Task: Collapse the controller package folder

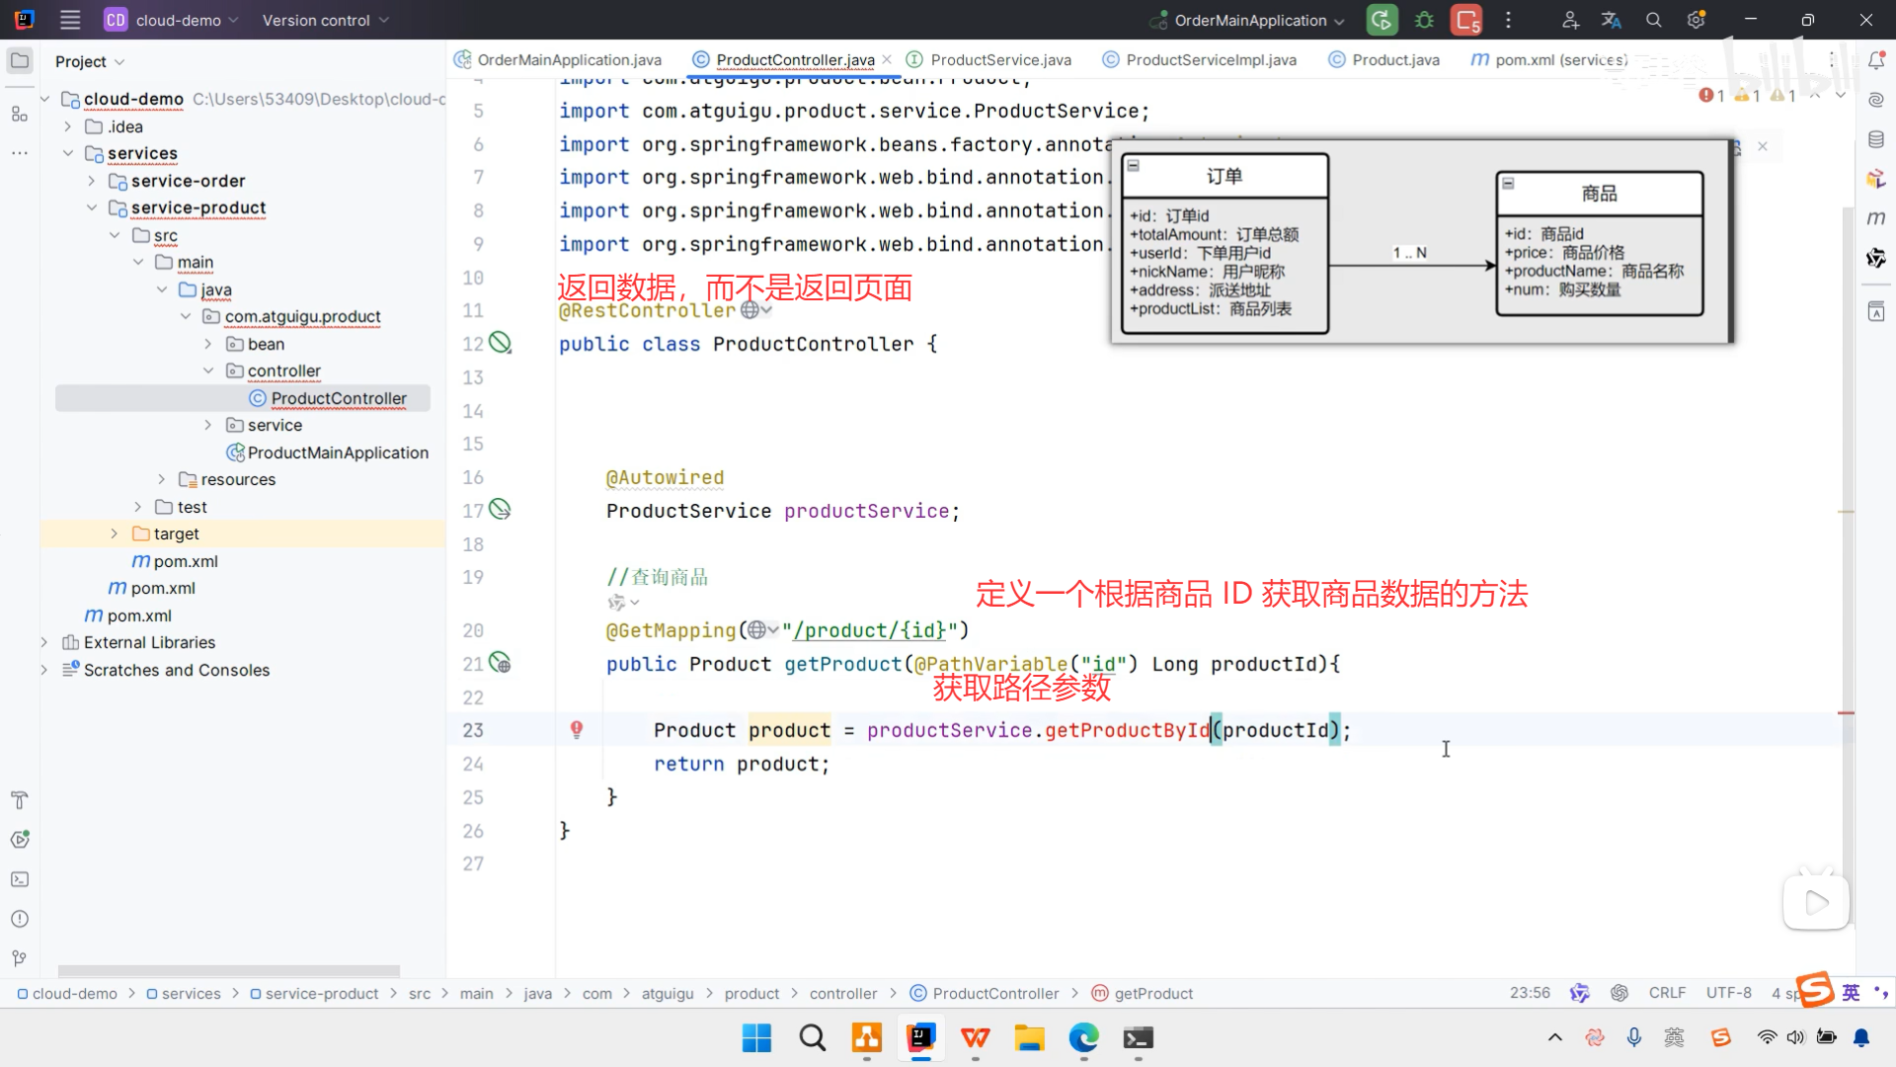Action: (208, 370)
